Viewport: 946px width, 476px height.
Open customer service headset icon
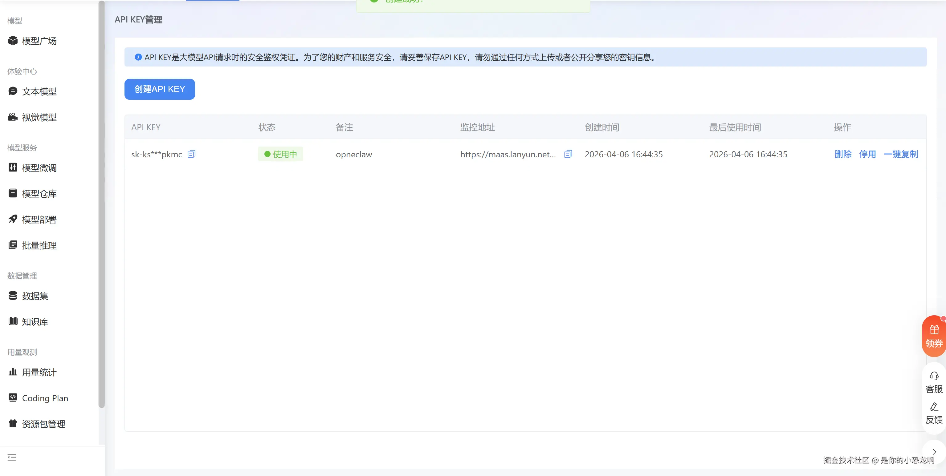934,376
